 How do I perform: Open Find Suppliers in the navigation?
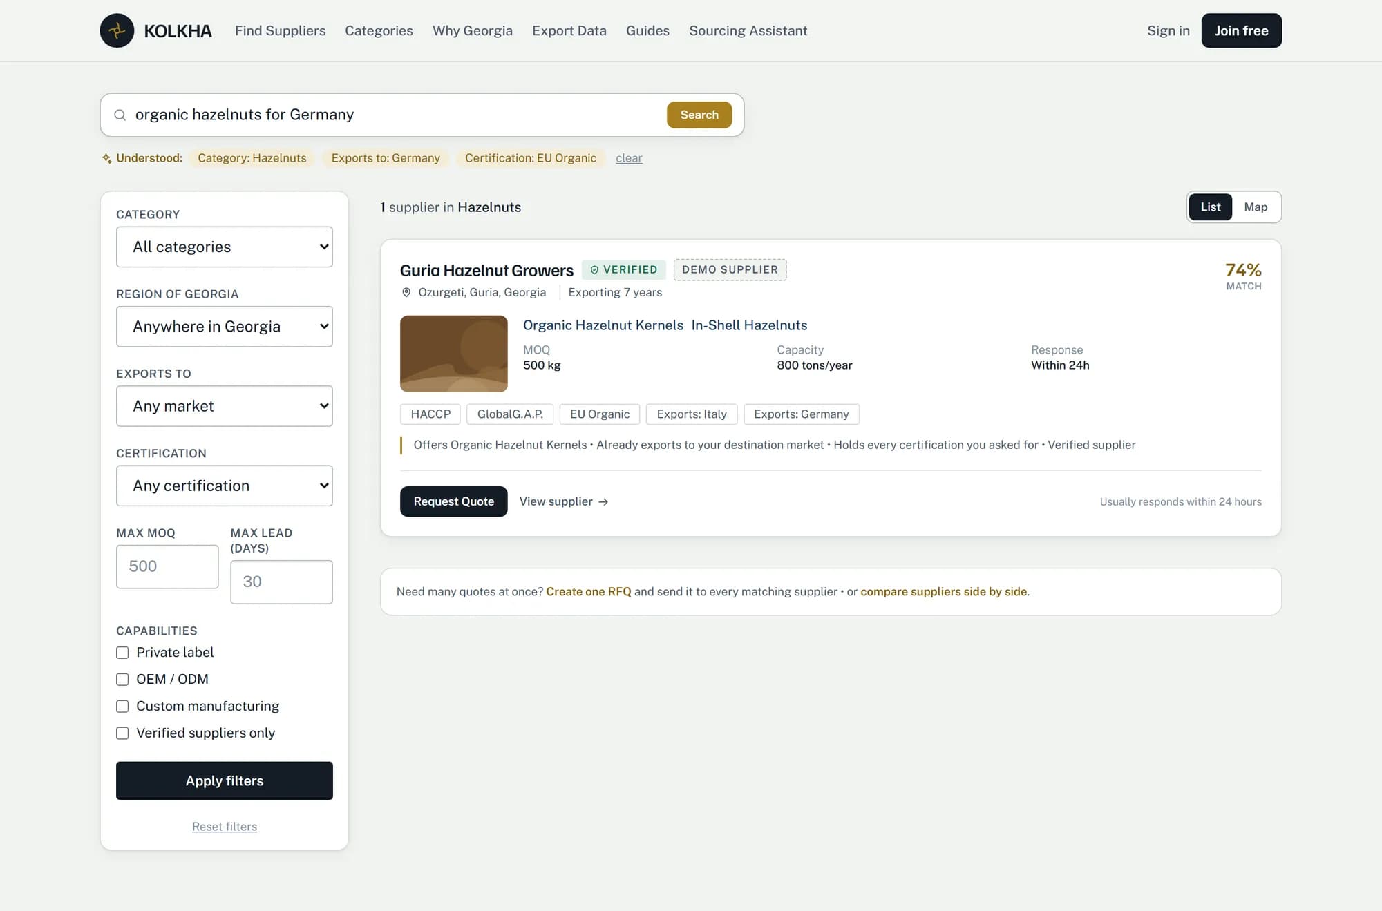(x=280, y=31)
